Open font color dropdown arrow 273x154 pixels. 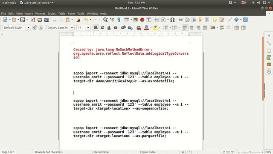(151, 27)
